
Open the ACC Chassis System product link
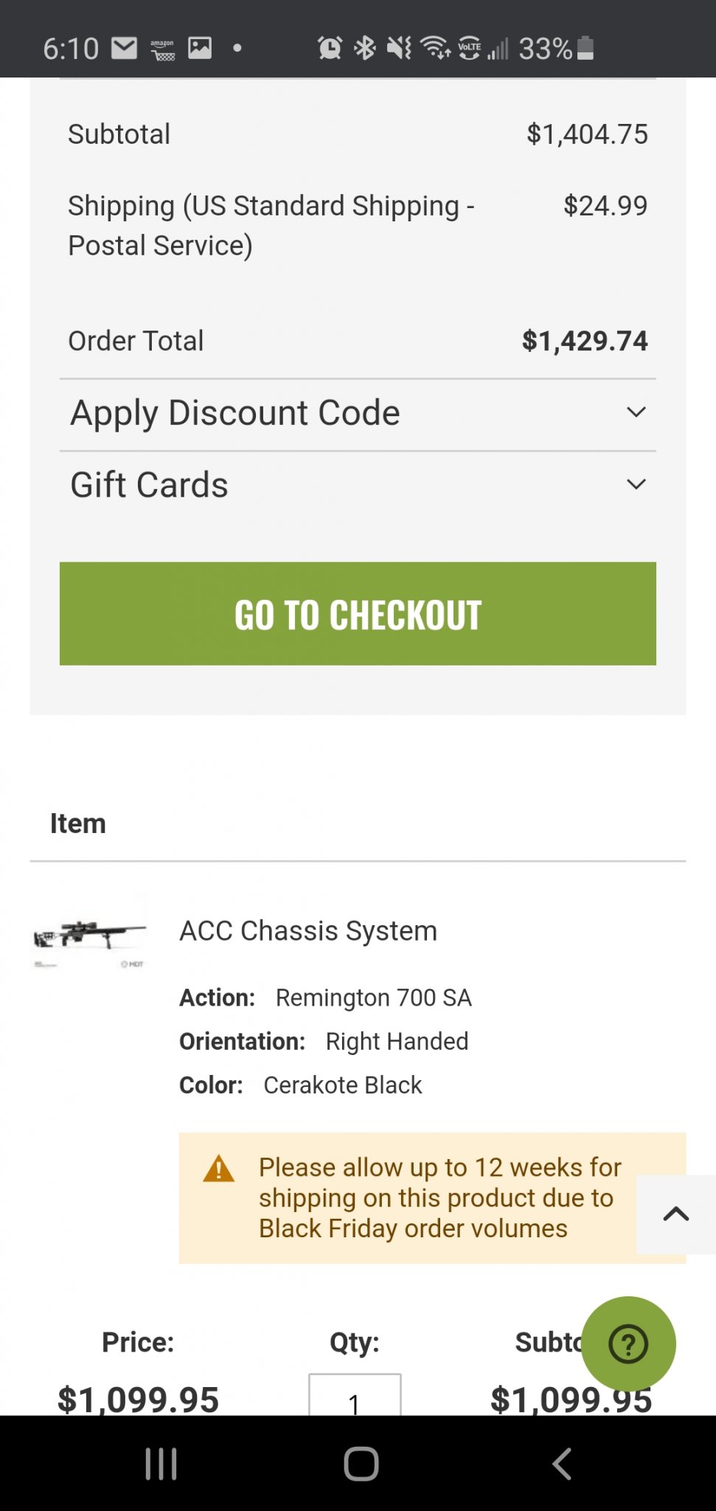(x=308, y=931)
